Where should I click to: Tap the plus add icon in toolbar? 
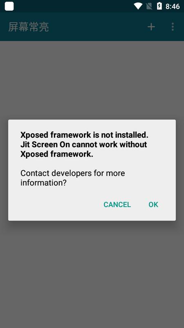[x=151, y=27]
